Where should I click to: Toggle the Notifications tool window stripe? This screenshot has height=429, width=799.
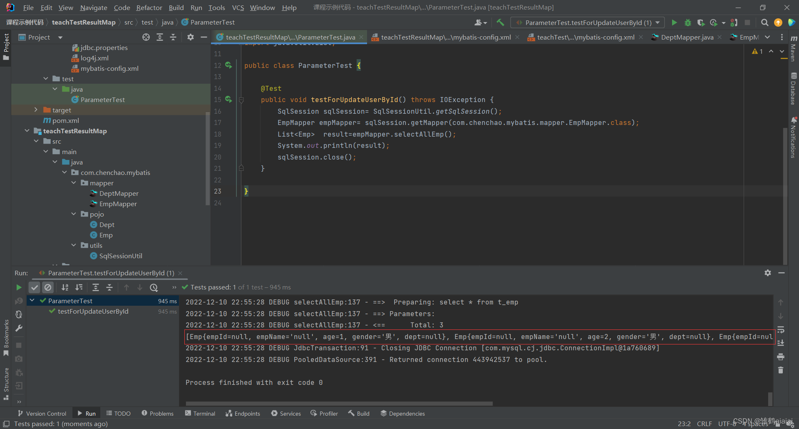pos(794,137)
